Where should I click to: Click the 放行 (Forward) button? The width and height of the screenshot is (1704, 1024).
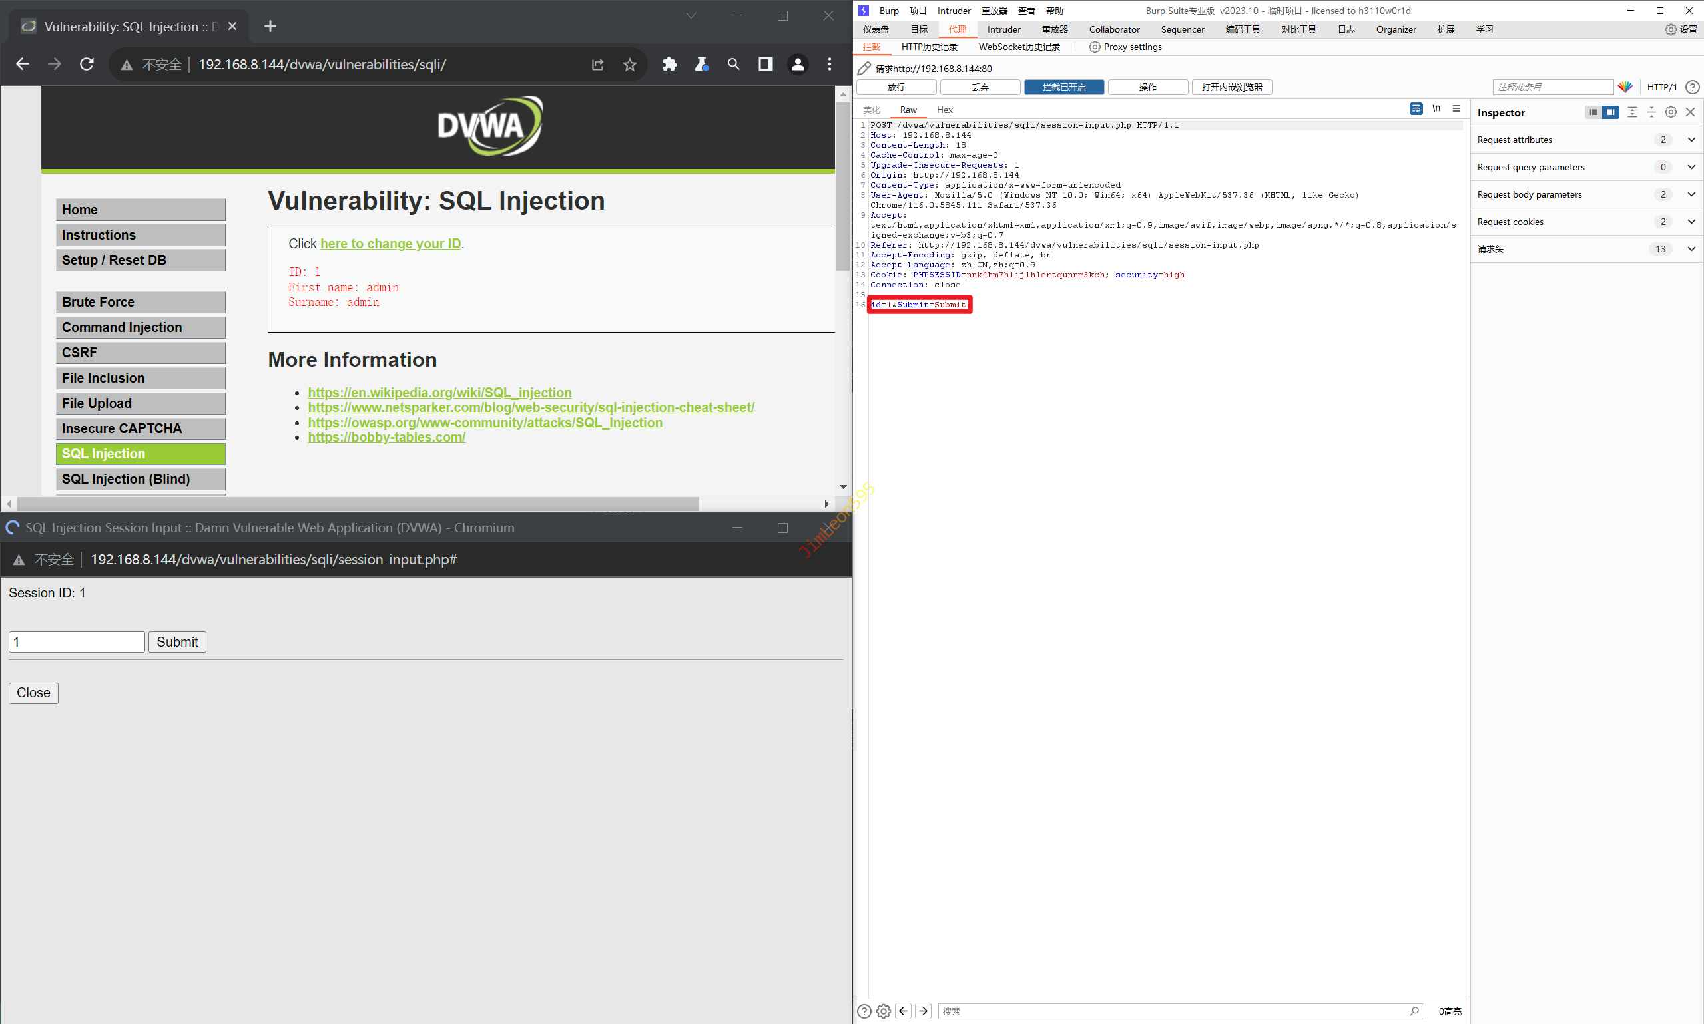pyautogui.click(x=896, y=87)
